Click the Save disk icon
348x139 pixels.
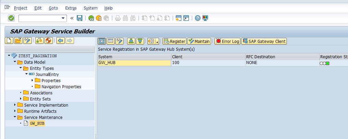[80, 18]
